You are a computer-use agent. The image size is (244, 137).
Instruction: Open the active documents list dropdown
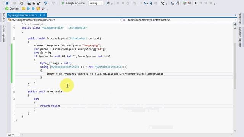236,15
